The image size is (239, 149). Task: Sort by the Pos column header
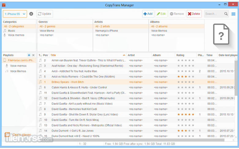click(x=45, y=55)
